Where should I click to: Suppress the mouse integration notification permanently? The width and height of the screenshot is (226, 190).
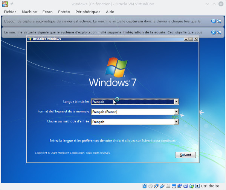coord(219,32)
